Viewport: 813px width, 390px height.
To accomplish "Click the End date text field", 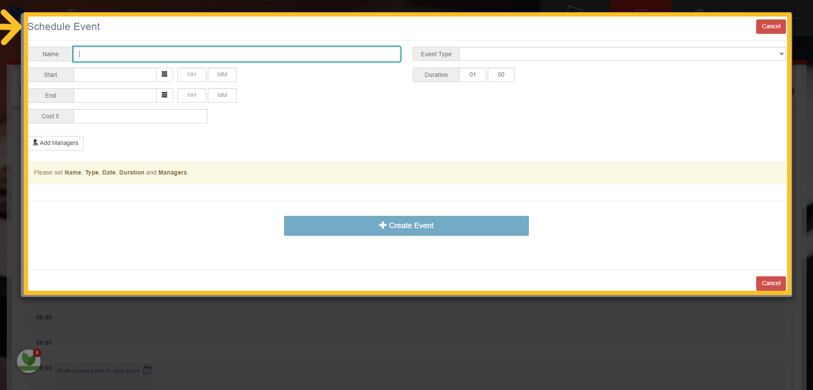I will point(115,95).
